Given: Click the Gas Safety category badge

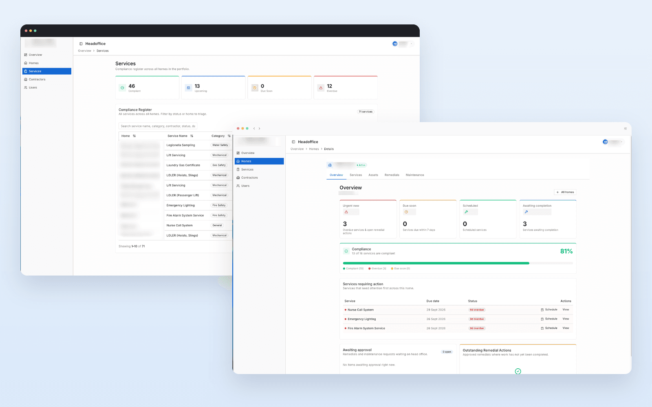Looking at the screenshot, I should [x=219, y=165].
